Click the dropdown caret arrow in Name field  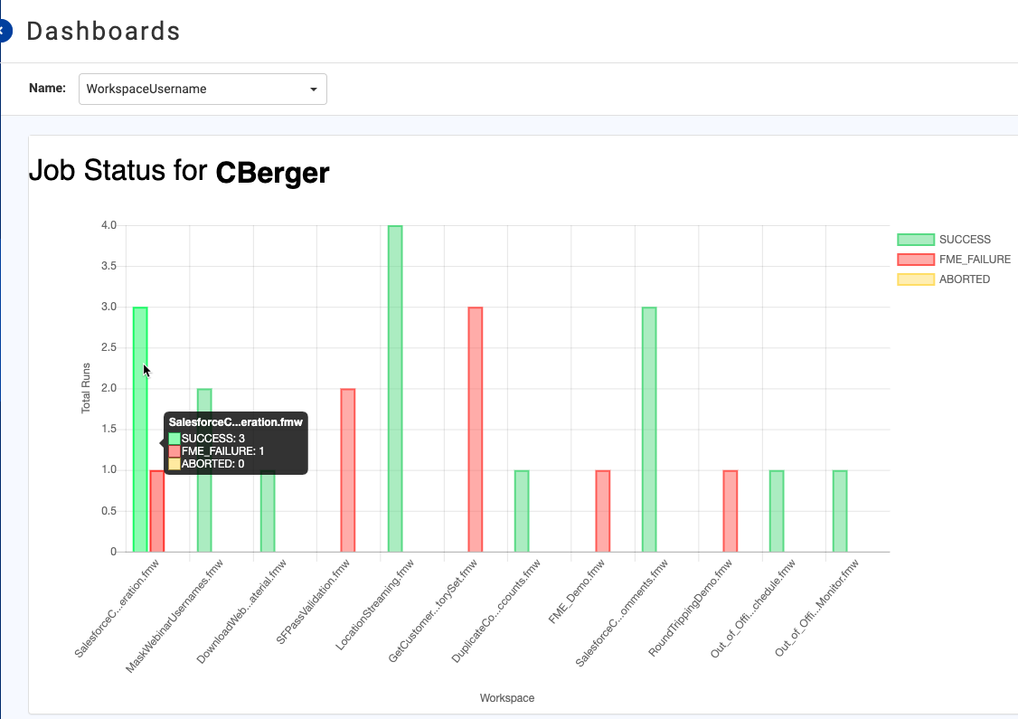(x=314, y=90)
